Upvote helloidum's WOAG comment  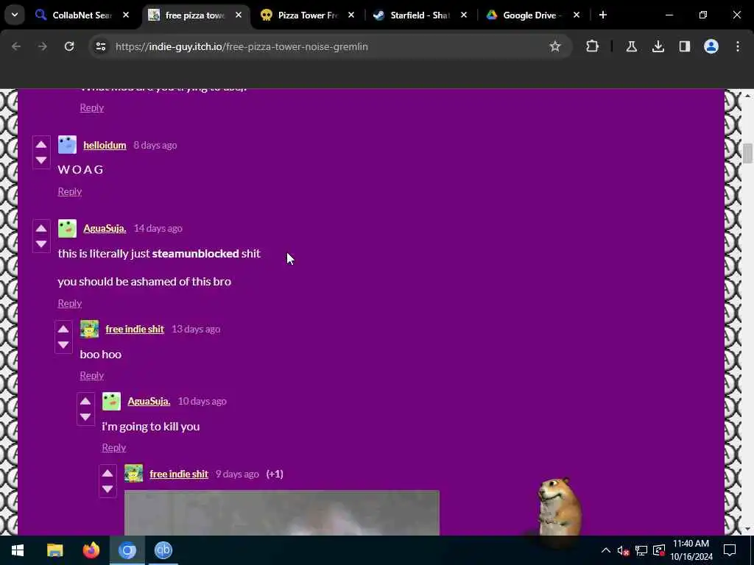(41, 145)
